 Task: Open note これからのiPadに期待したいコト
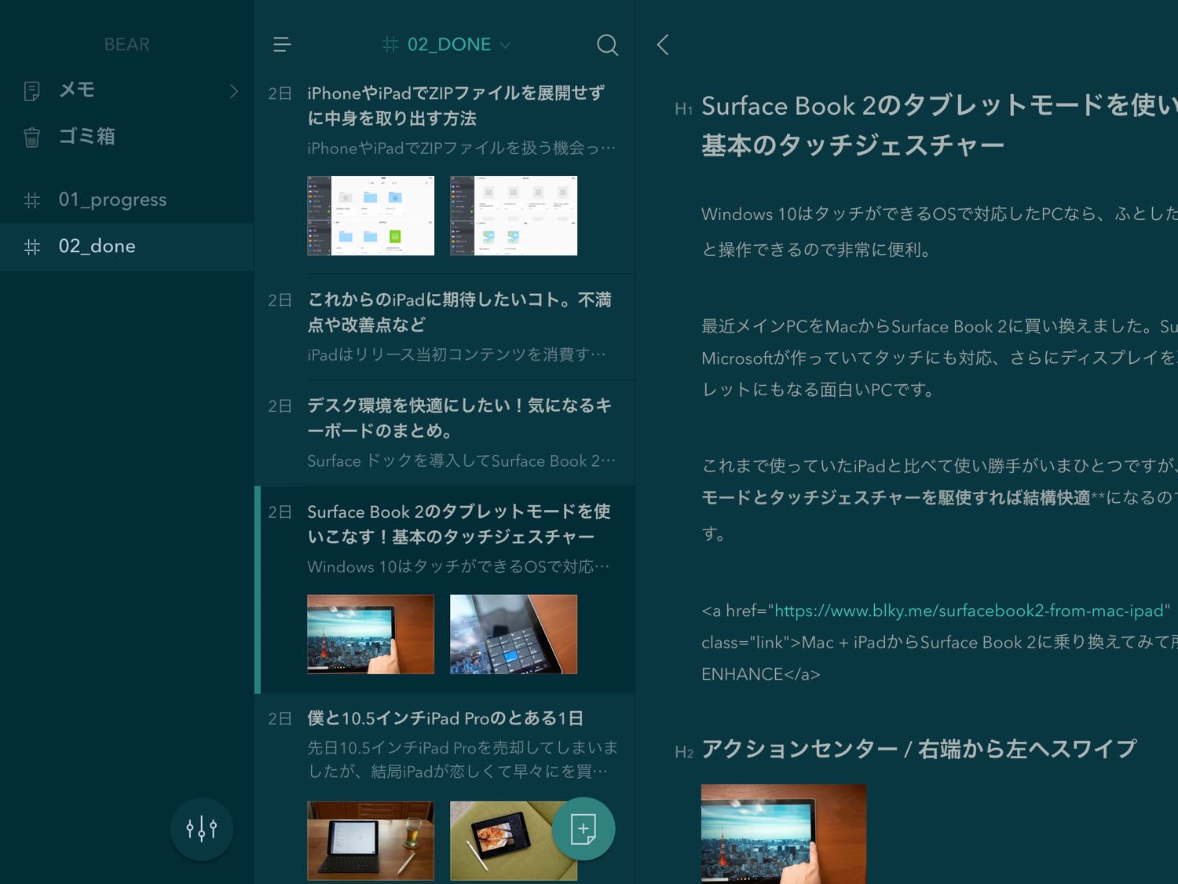[445, 328]
